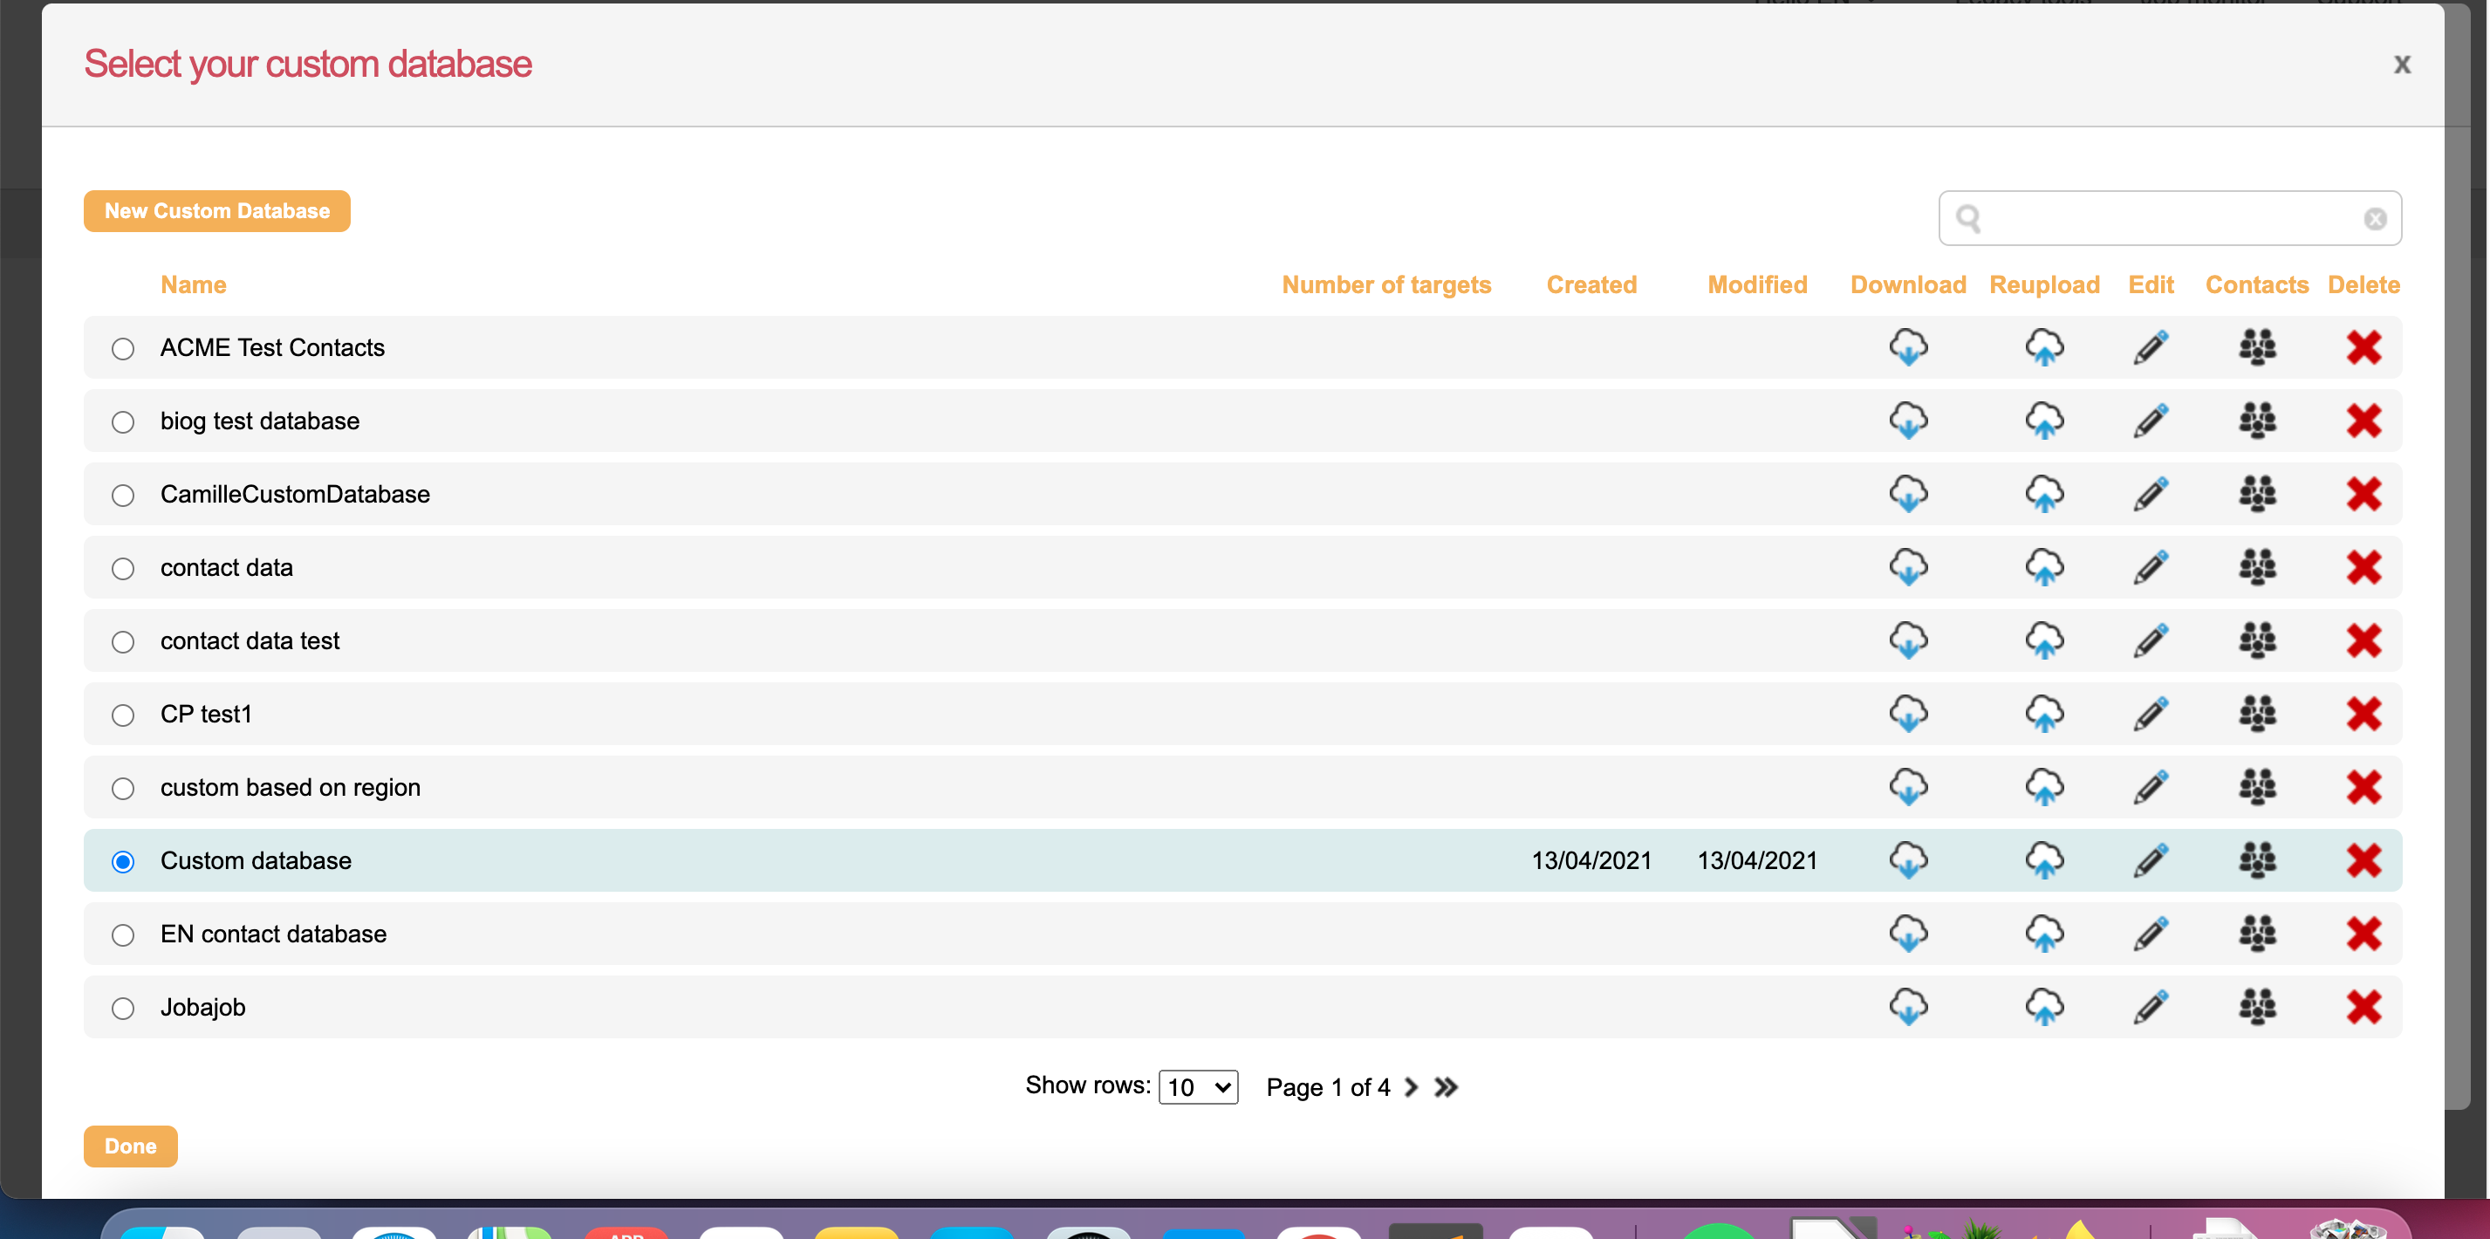
Task: Open contacts for EN contact database
Action: pos(2257,934)
